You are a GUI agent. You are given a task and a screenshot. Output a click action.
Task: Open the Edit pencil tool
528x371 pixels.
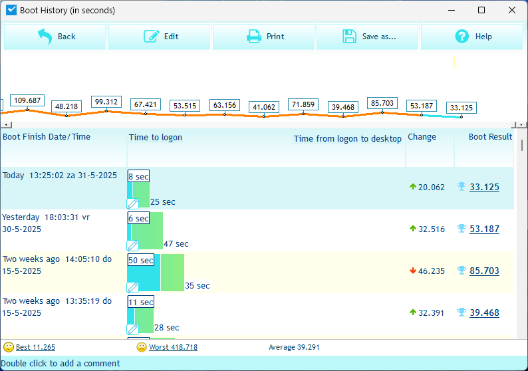pyautogui.click(x=160, y=37)
